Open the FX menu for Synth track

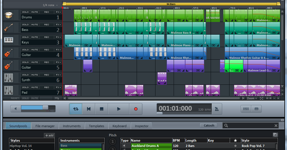point(58,75)
